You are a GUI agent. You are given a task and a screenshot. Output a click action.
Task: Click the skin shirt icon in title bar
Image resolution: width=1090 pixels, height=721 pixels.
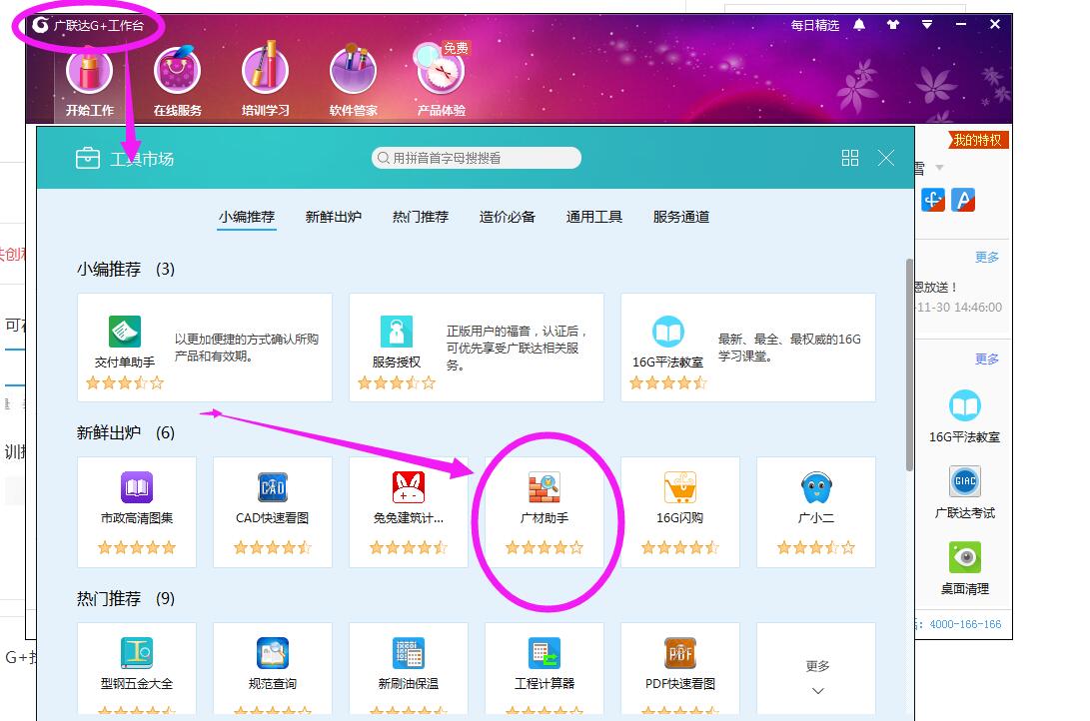(893, 25)
